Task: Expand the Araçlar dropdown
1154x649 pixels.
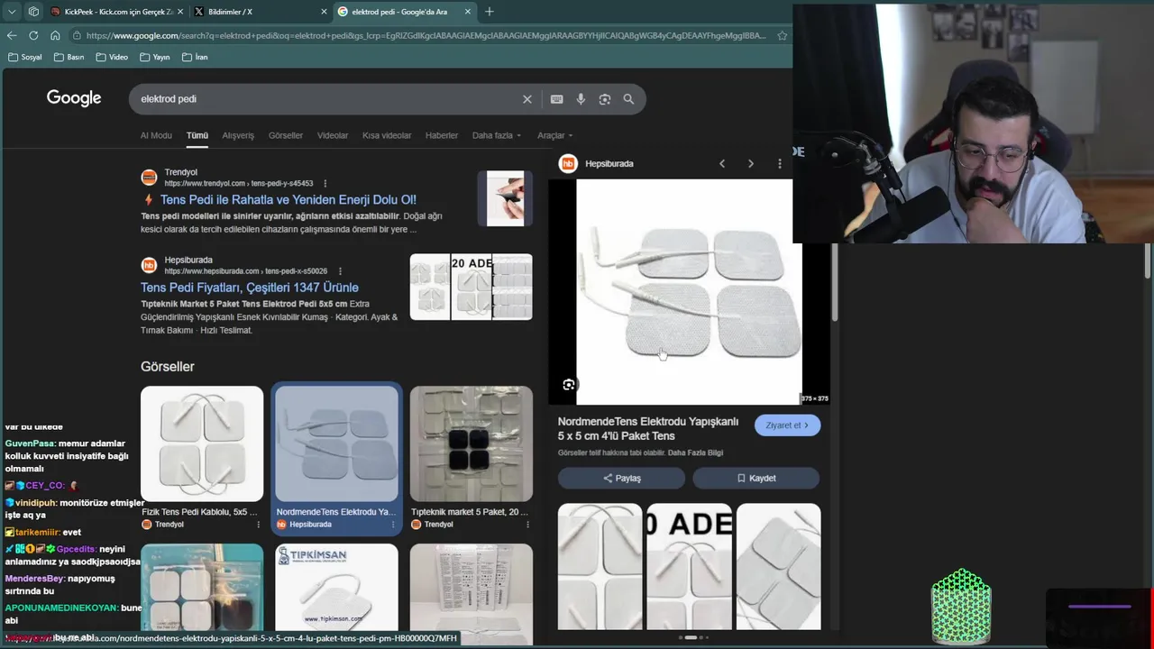Action: pos(555,135)
